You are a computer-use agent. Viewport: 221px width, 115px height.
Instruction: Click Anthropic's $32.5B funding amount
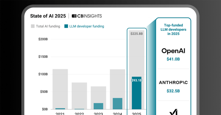click(173, 91)
